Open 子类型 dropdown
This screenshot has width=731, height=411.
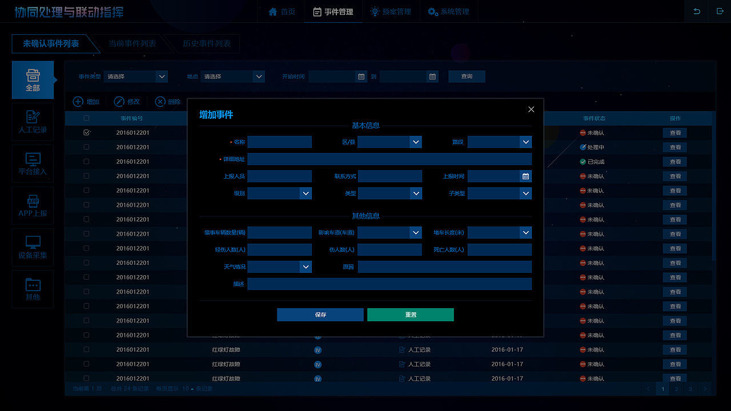[x=500, y=194]
